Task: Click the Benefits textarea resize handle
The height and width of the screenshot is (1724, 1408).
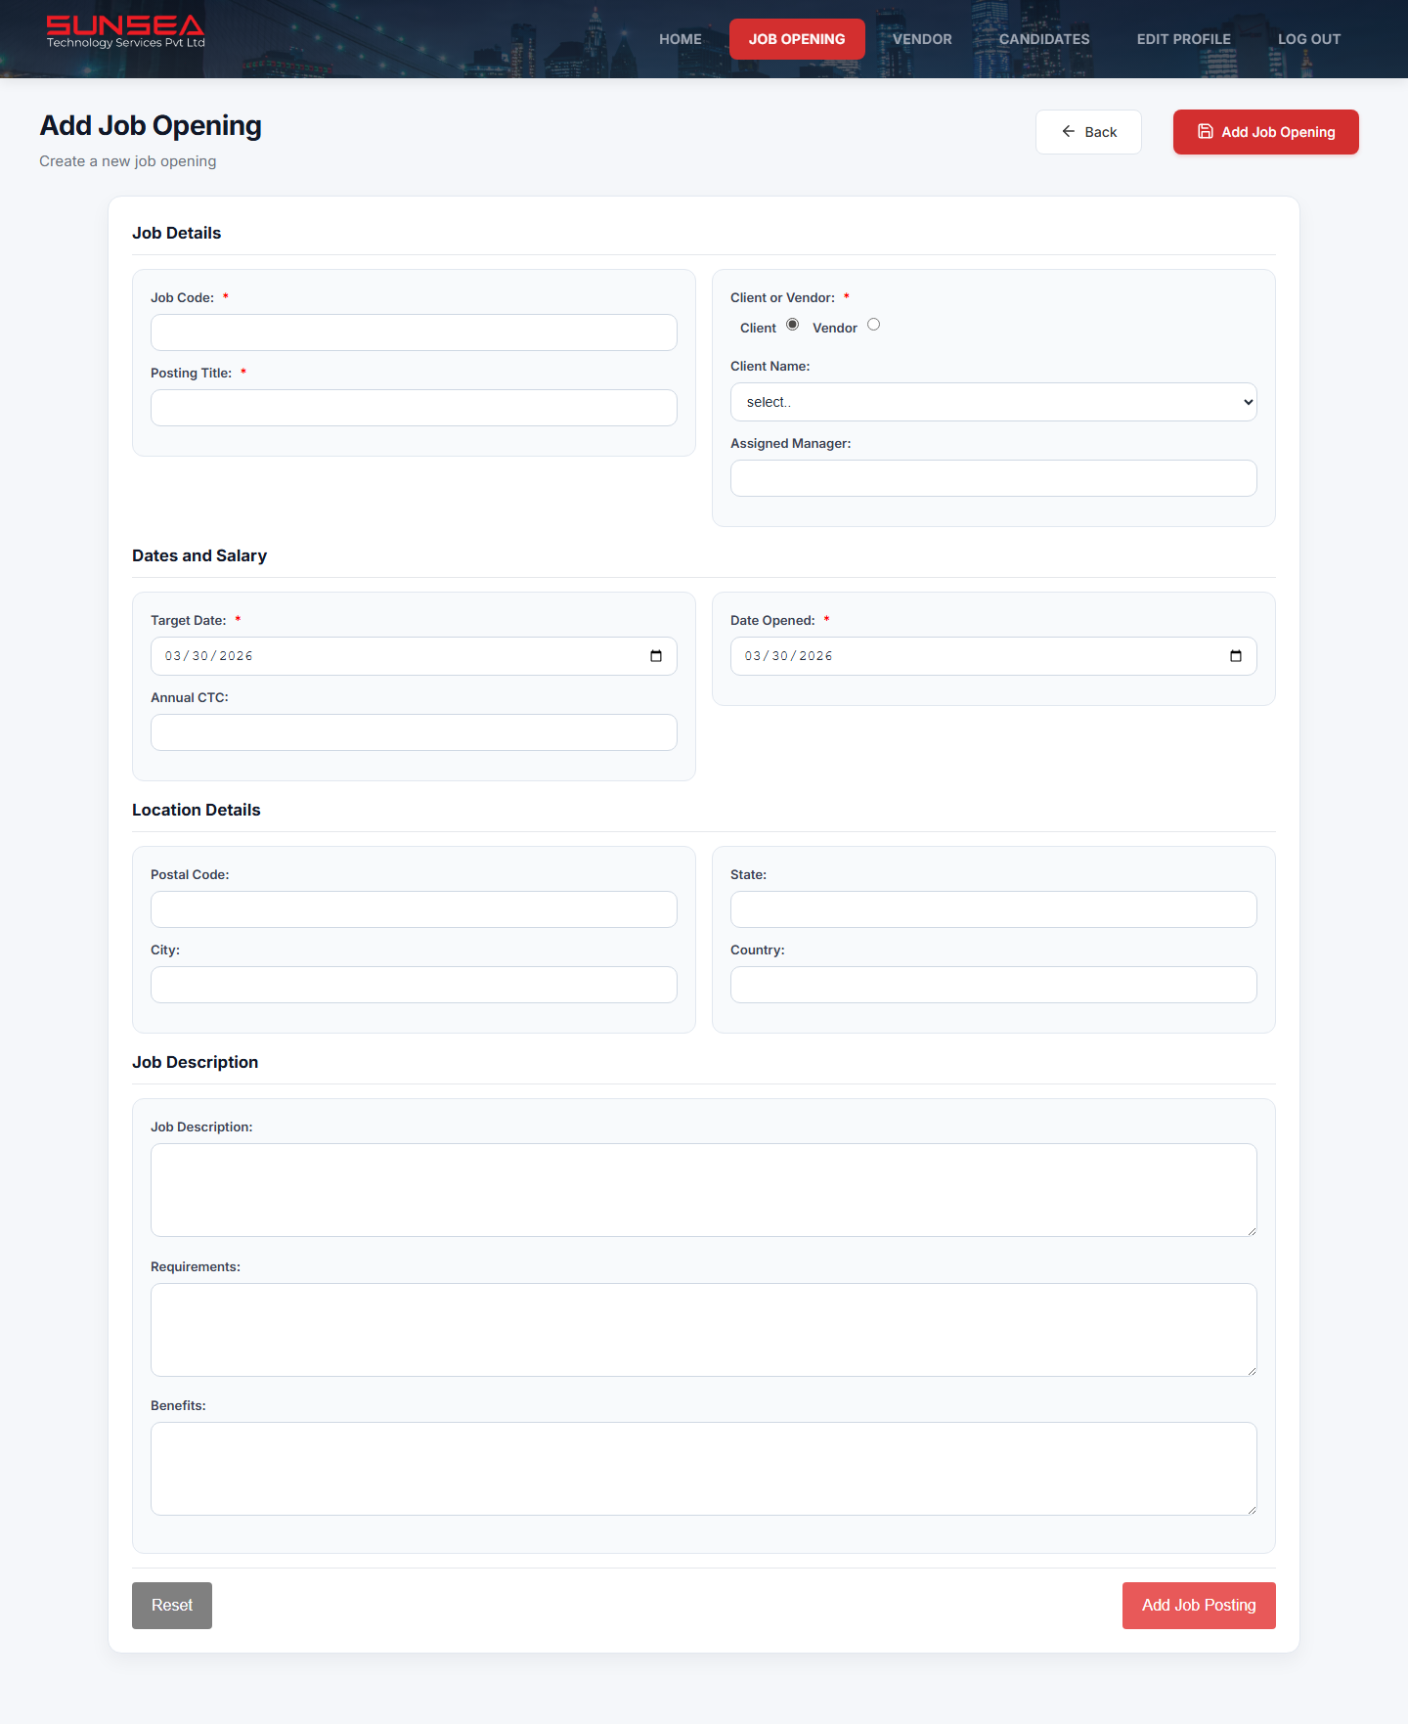Action: pyautogui.click(x=1251, y=1509)
